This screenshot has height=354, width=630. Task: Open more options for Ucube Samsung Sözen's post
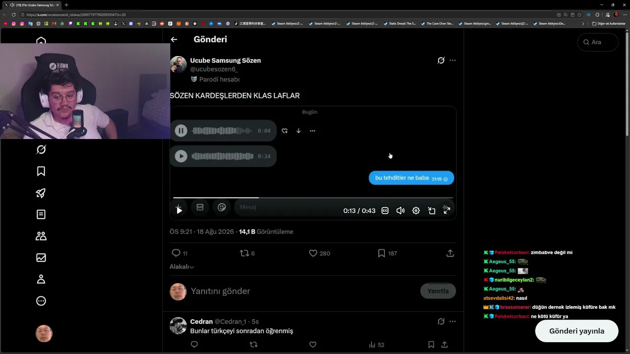coord(453,60)
